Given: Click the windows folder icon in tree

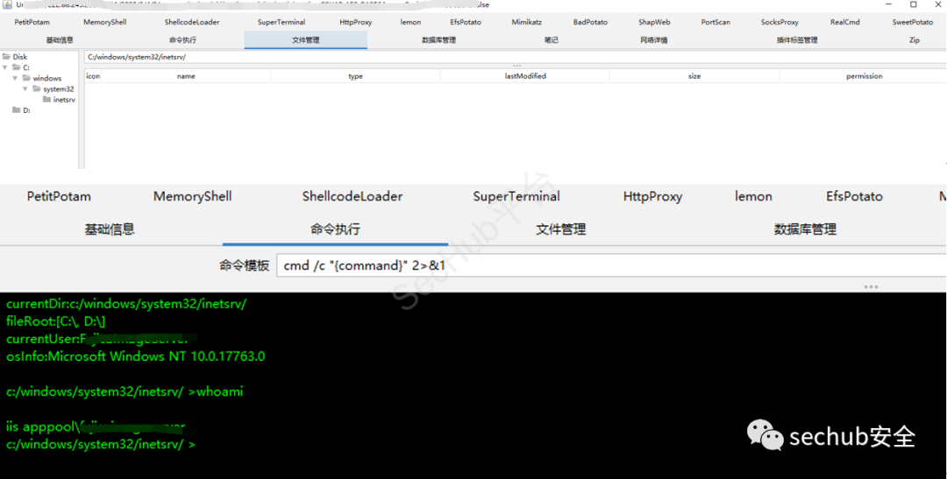Looking at the screenshot, I should [26, 78].
